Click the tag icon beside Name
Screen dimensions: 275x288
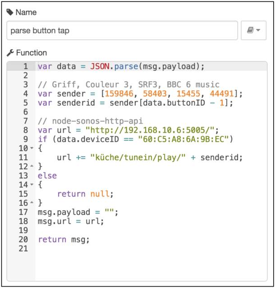[x=10, y=12]
